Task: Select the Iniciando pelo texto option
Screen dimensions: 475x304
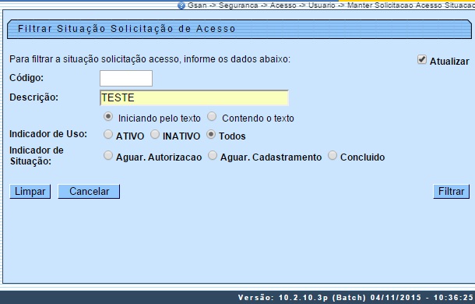Action: 108,117
